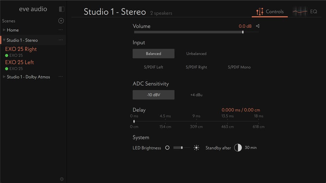Open settings gear in sidebar
This screenshot has height=183, width=326.
62,179
